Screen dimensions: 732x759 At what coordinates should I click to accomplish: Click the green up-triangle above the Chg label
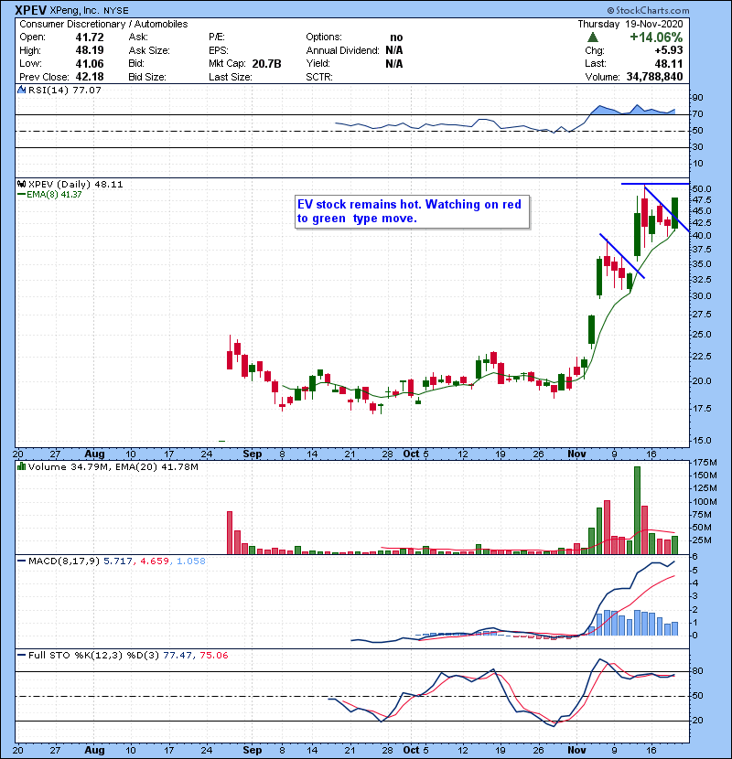(x=593, y=37)
